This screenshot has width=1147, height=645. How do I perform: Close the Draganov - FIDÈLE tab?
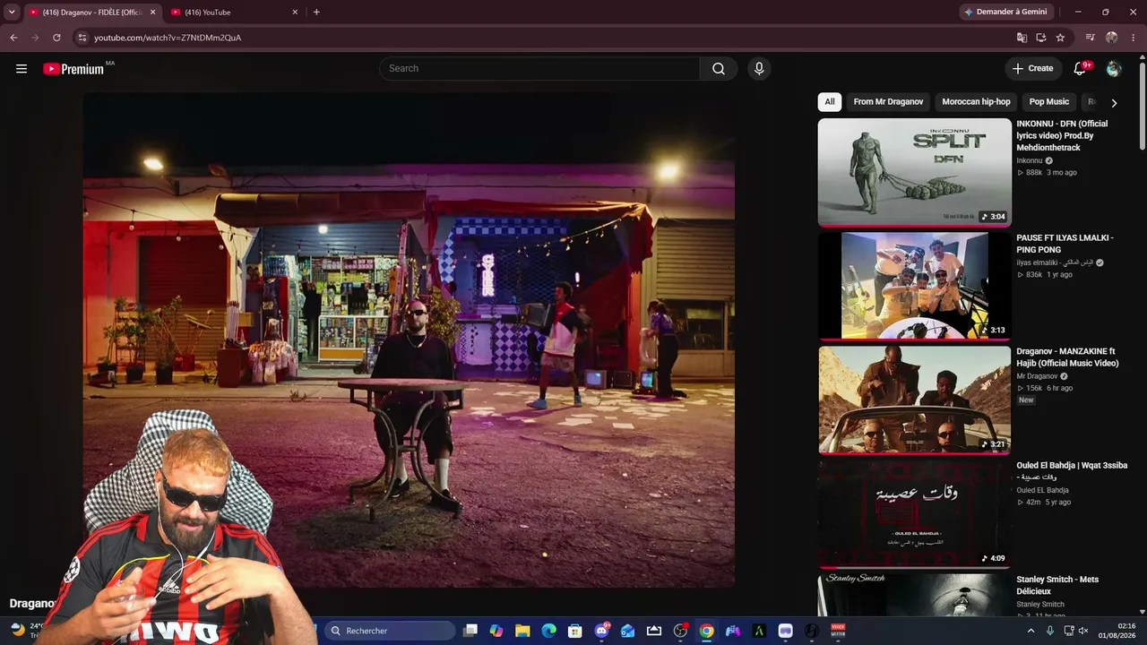(152, 12)
